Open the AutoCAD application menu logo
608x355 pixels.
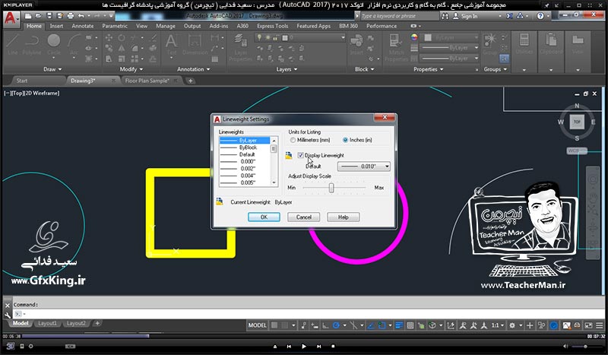11,18
